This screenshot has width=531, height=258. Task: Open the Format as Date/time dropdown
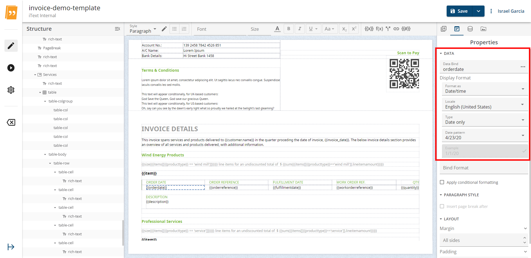pos(523,89)
